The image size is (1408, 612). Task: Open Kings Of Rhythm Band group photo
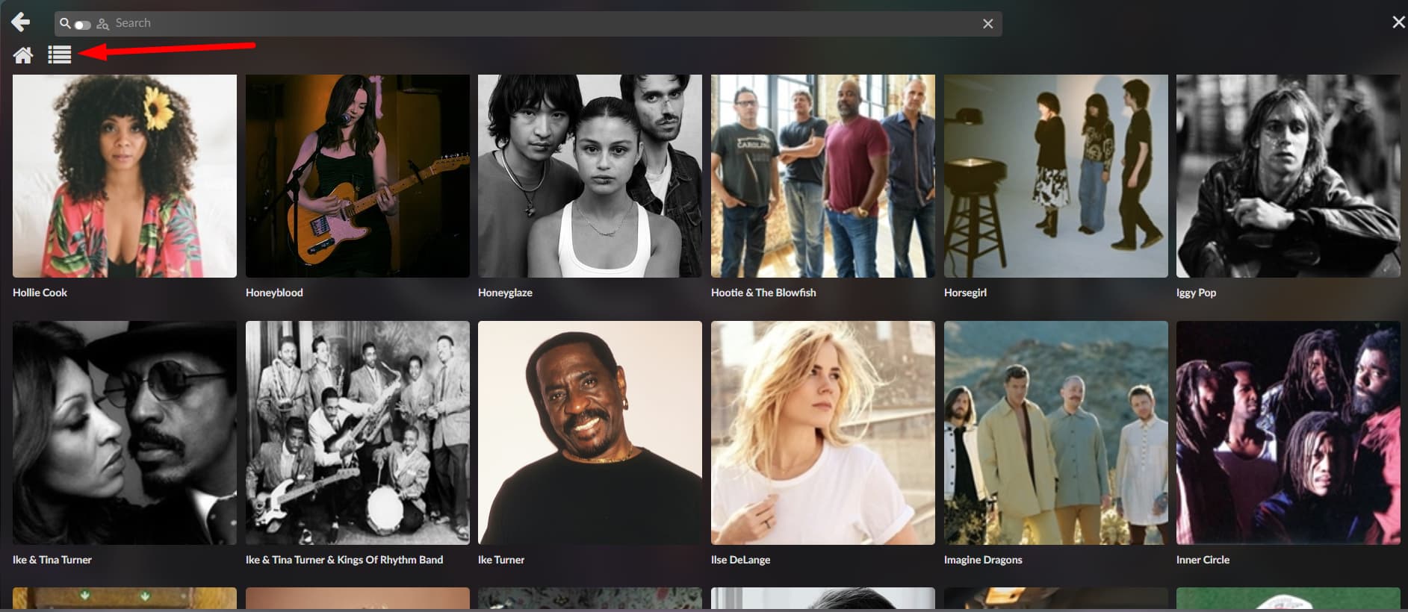(x=358, y=433)
